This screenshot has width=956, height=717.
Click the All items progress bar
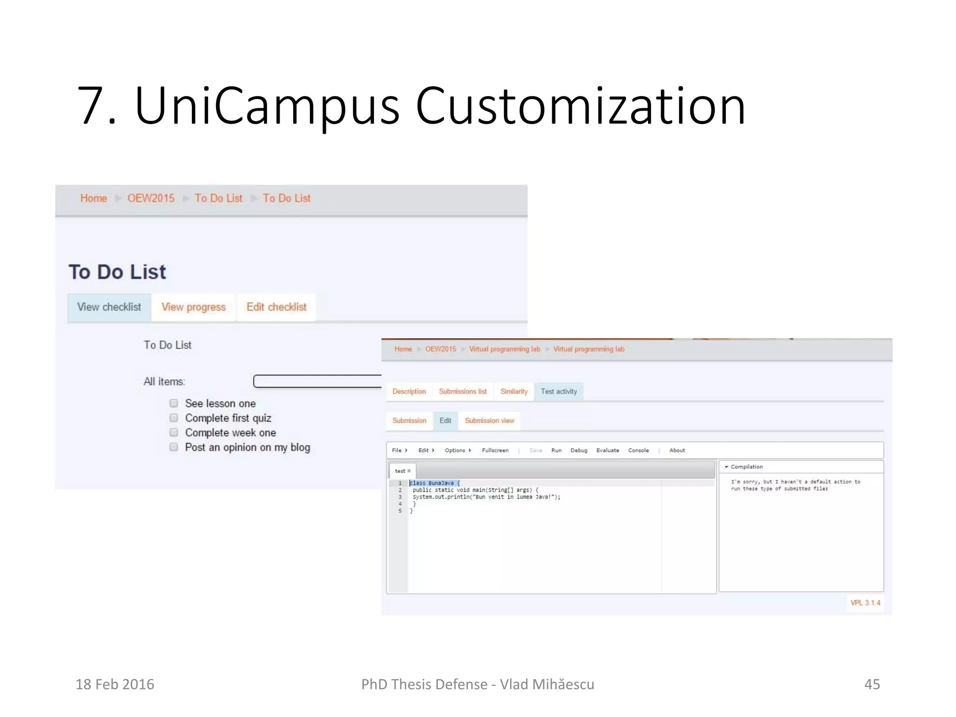point(317,381)
